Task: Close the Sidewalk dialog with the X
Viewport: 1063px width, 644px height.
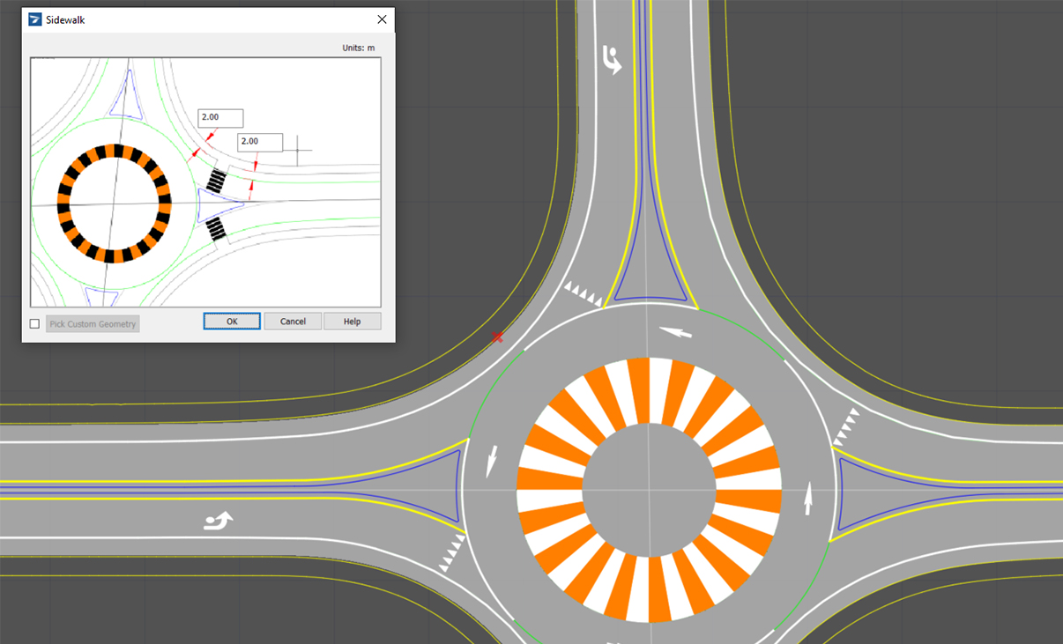Action: tap(382, 19)
